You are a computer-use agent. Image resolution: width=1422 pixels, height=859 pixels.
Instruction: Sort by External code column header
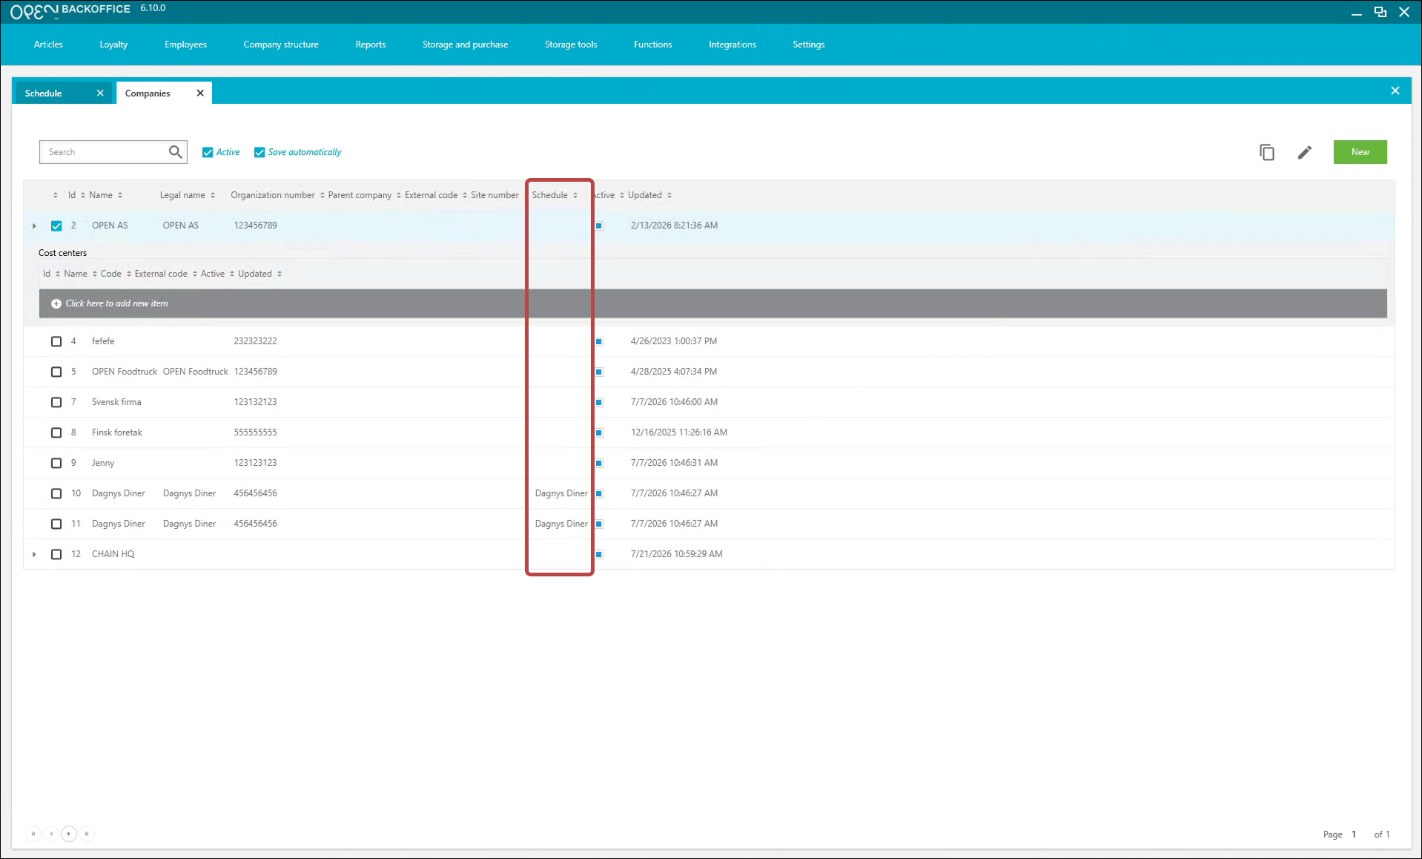pyautogui.click(x=431, y=195)
